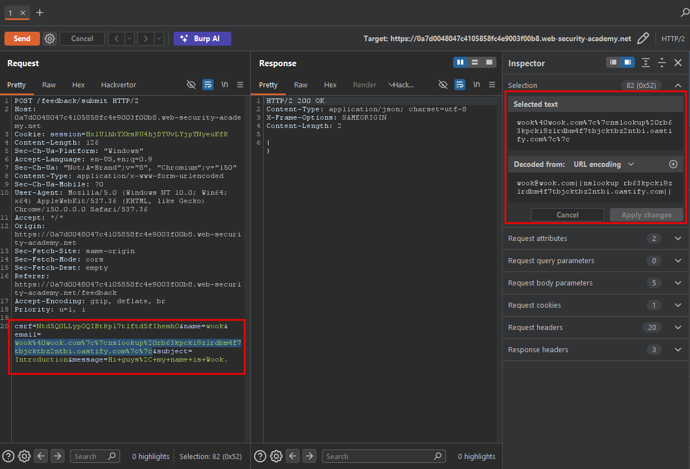Open search settings gear below Request panel

click(x=24, y=456)
